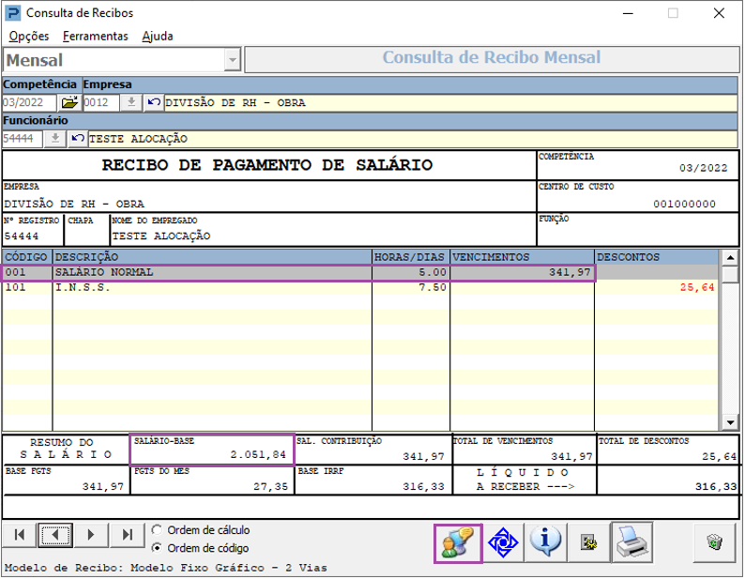Click the Líquido a Receber amount 316,33
The height and width of the screenshot is (579, 745).
(716, 486)
